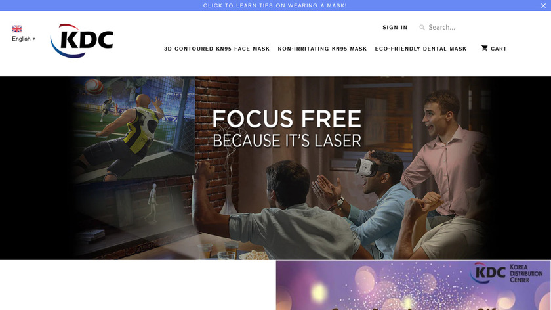Screen dimensions: 551x310
Task: Click the purple sparkle promotional banner
Action: [x=413, y=285]
